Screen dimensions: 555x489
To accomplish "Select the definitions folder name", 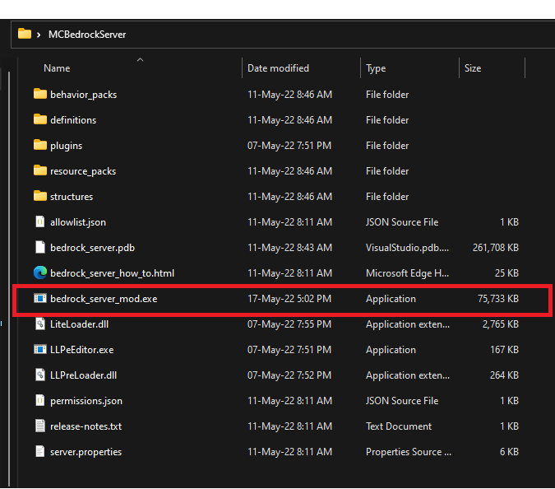I will [73, 120].
